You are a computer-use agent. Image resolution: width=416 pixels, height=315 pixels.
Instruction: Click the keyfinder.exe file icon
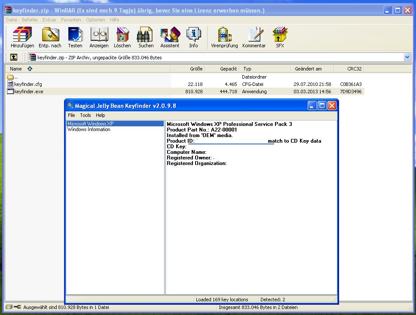point(10,91)
